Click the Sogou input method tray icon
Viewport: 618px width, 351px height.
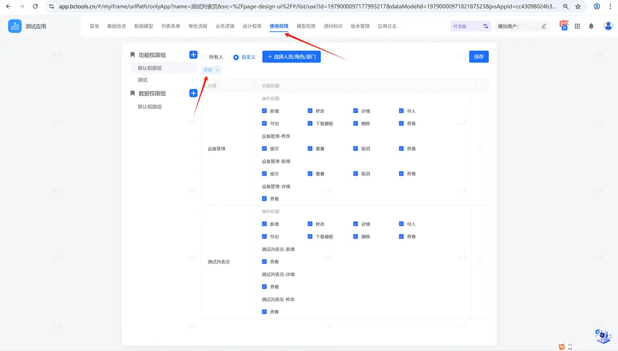(x=562, y=346)
